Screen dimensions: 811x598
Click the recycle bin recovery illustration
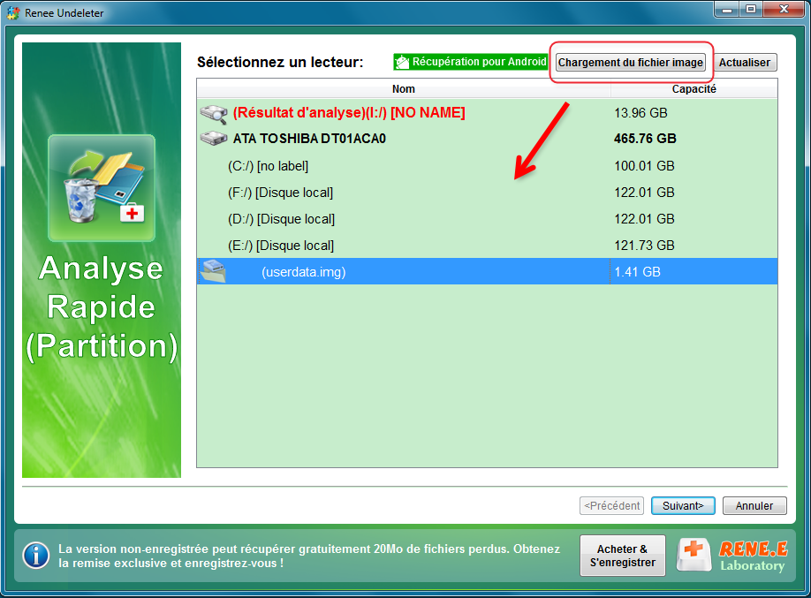tap(102, 188)
